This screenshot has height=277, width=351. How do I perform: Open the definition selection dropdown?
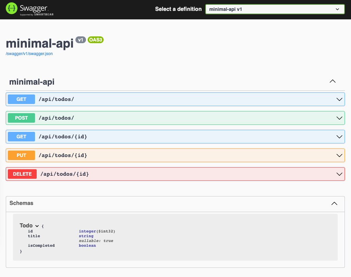tap(275, 9)
